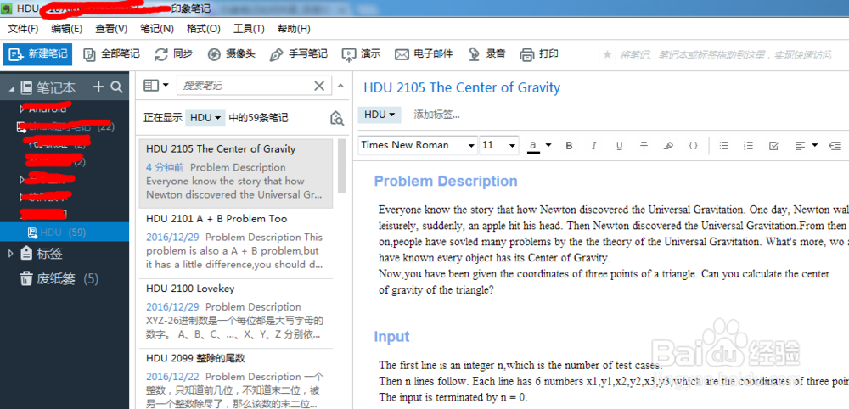Open the HDU notebook filter dropdown in the note list
This screenshot has height=409, width=849.
click(205, 117)
